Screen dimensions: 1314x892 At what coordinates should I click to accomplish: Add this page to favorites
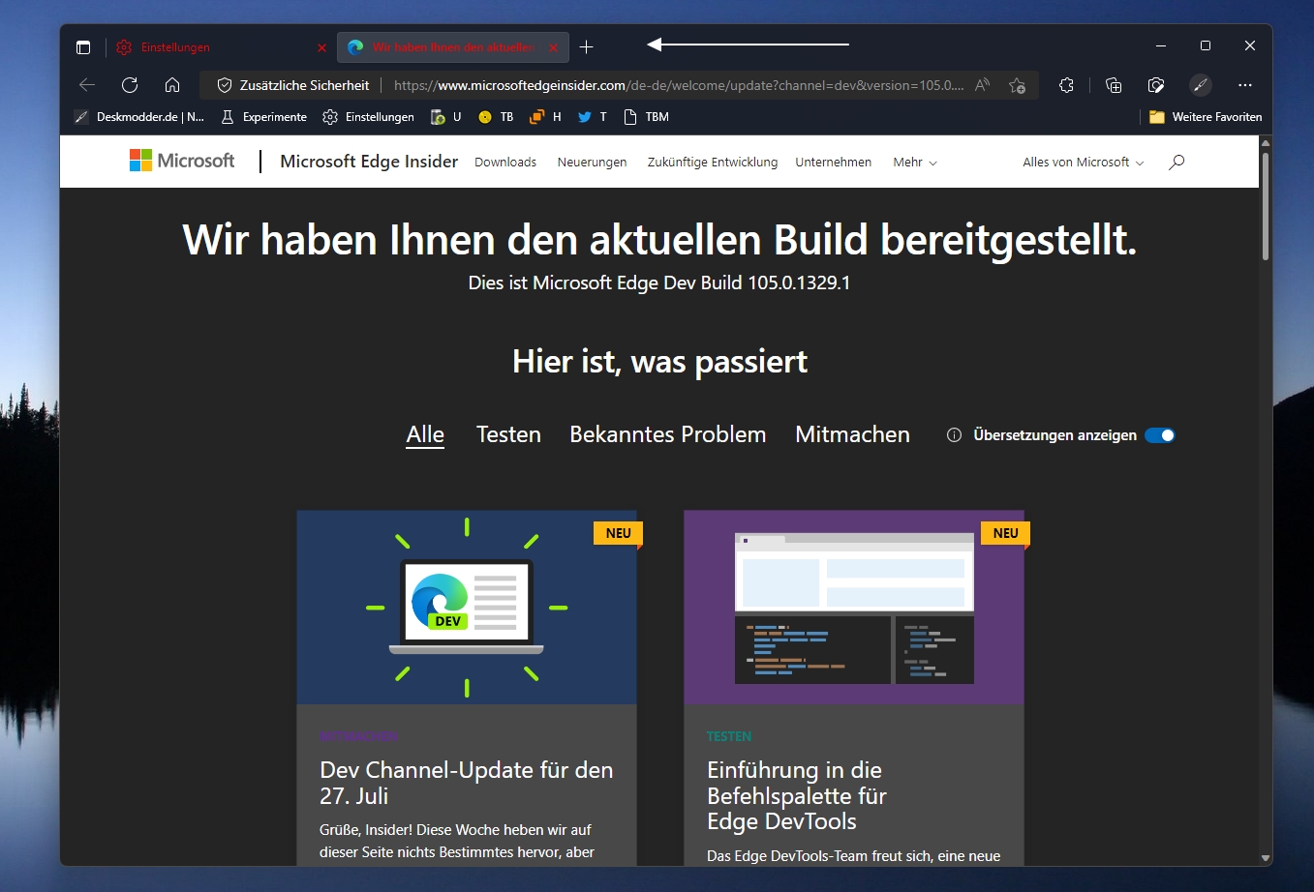(1017, 85)
